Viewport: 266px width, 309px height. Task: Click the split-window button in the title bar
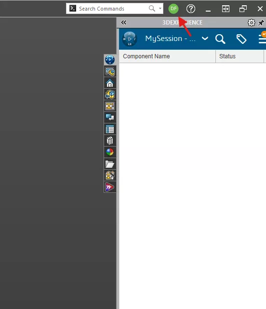pyautogui.click(x=226, y=9)
